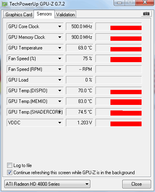Expand the Fan Speed (%) dropdown

click(x=60, y=59)
